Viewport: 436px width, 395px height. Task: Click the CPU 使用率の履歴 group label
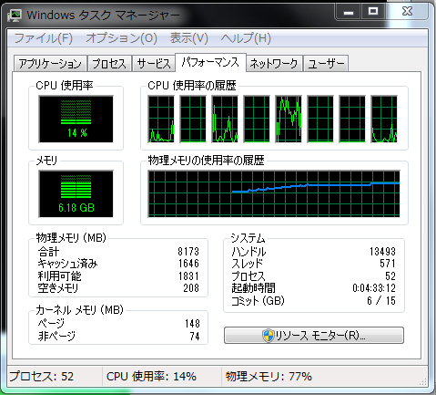pos(192,86)
